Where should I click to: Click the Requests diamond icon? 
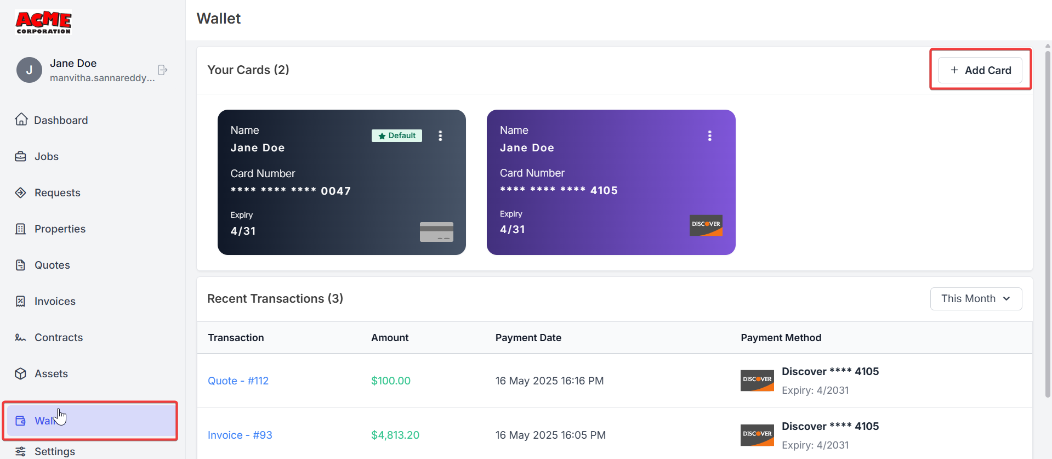click(21, 192)
